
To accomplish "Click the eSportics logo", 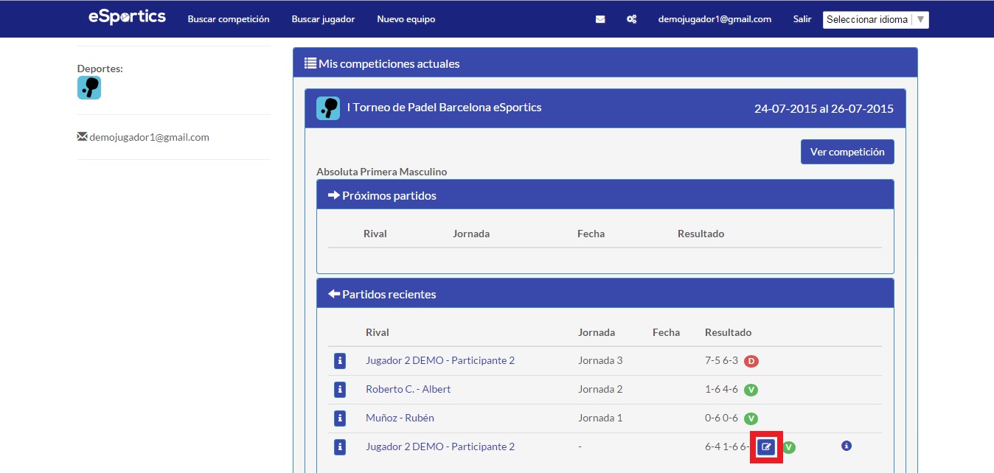I will coord(127,17).
